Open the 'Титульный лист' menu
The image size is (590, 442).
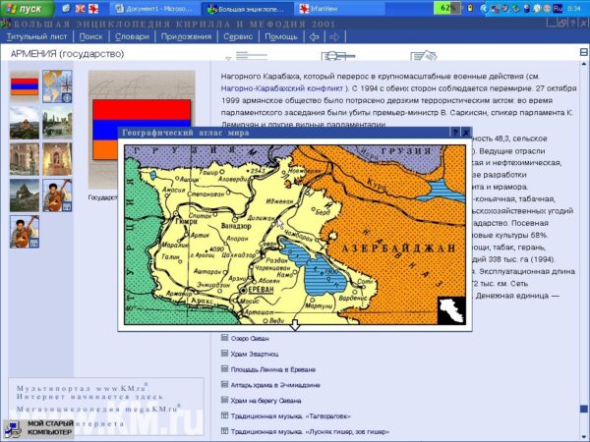pyautogui.click(x=36, y=36)
